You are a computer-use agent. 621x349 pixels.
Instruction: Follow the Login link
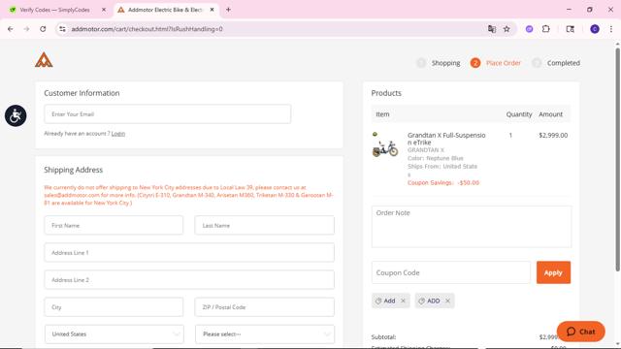[118, 134]
